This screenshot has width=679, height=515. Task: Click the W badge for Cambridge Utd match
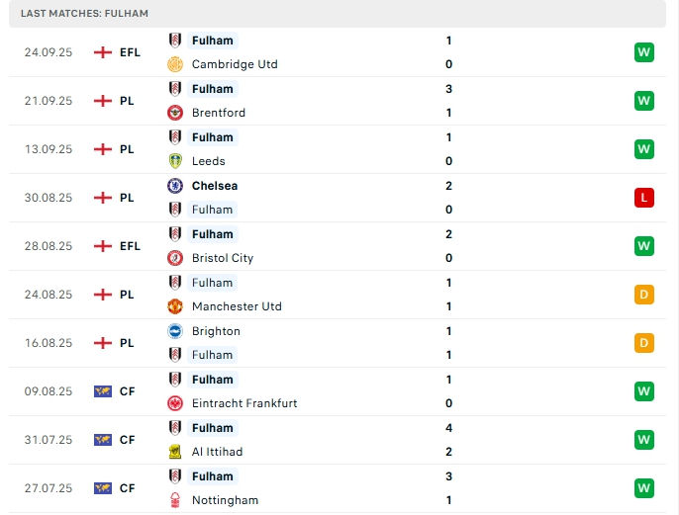[x=644, y=52]
